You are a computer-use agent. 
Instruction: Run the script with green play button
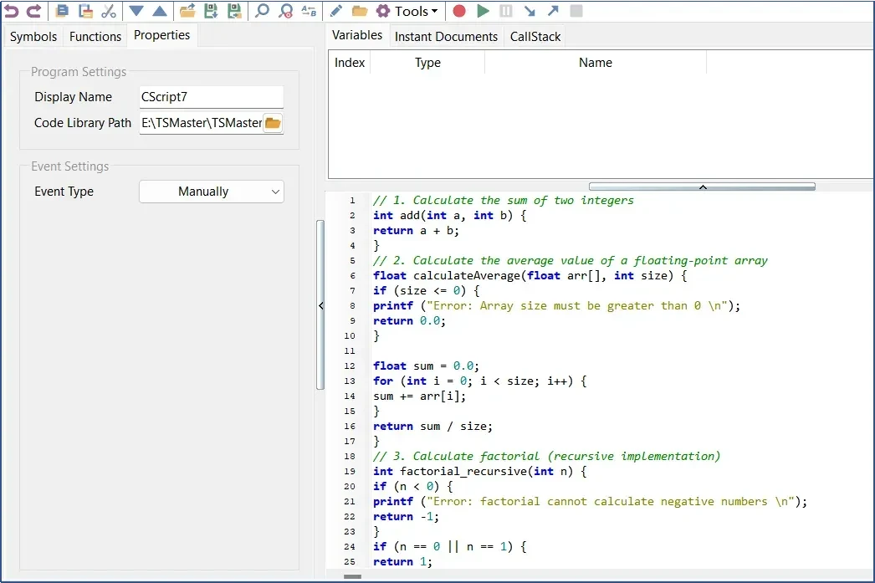pos(484,11)
